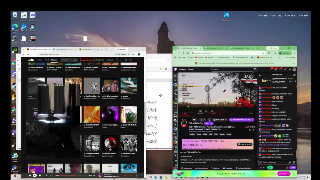320x180 pixels.
Task: Dismiss the Chrome restore tabs infobar
Action: tap(293, 63)
